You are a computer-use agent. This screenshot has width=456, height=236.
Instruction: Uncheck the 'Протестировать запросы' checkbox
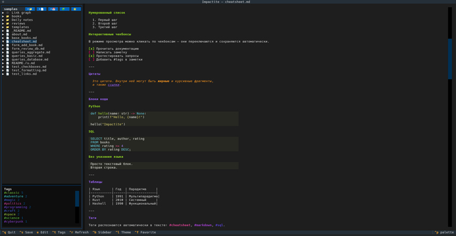91,56
